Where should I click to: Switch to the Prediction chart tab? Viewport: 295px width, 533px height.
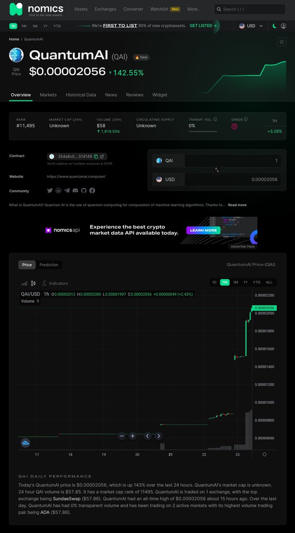pos(49,265)
